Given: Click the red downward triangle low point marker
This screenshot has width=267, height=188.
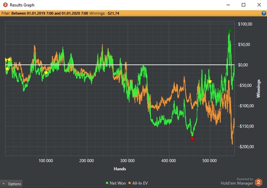Looking at the screenshot, I should (x=192, y=139).
